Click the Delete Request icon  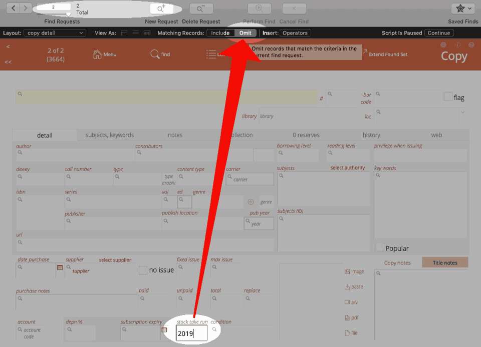click(200, 9)
